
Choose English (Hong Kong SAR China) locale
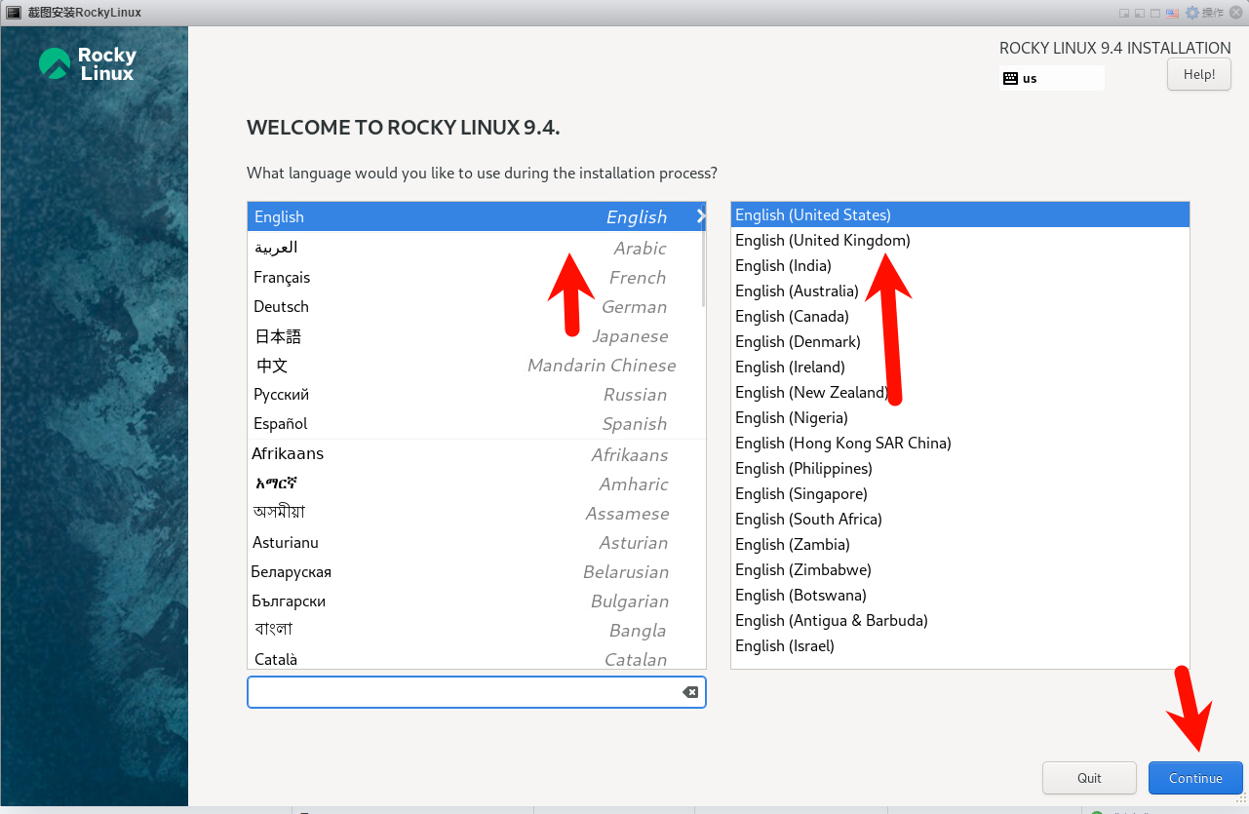point(960,443)
